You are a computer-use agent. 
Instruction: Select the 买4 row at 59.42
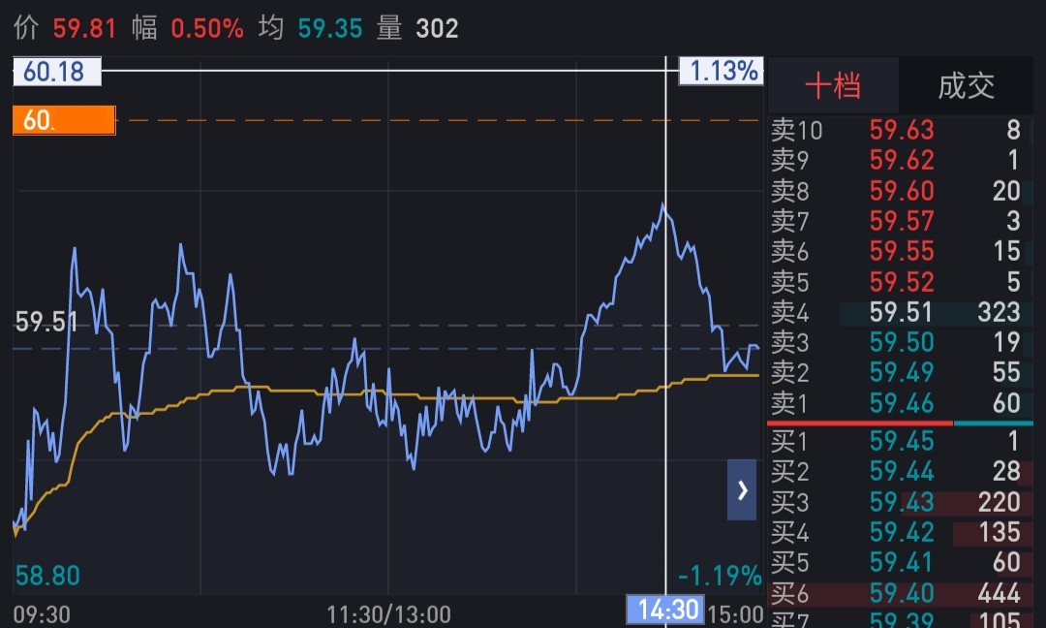[x=899, y=532]
